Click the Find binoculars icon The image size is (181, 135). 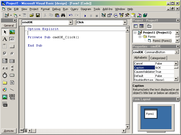tap(63, 15)
